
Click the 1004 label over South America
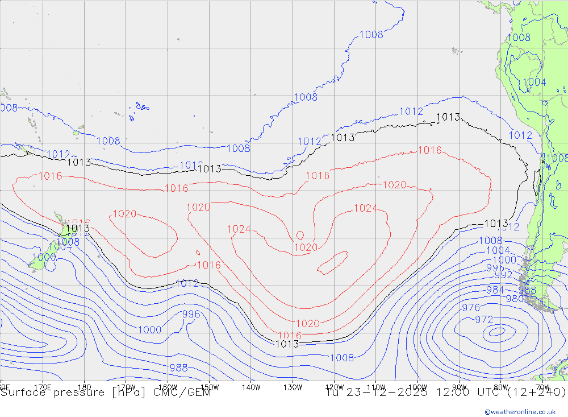point(534,82)
